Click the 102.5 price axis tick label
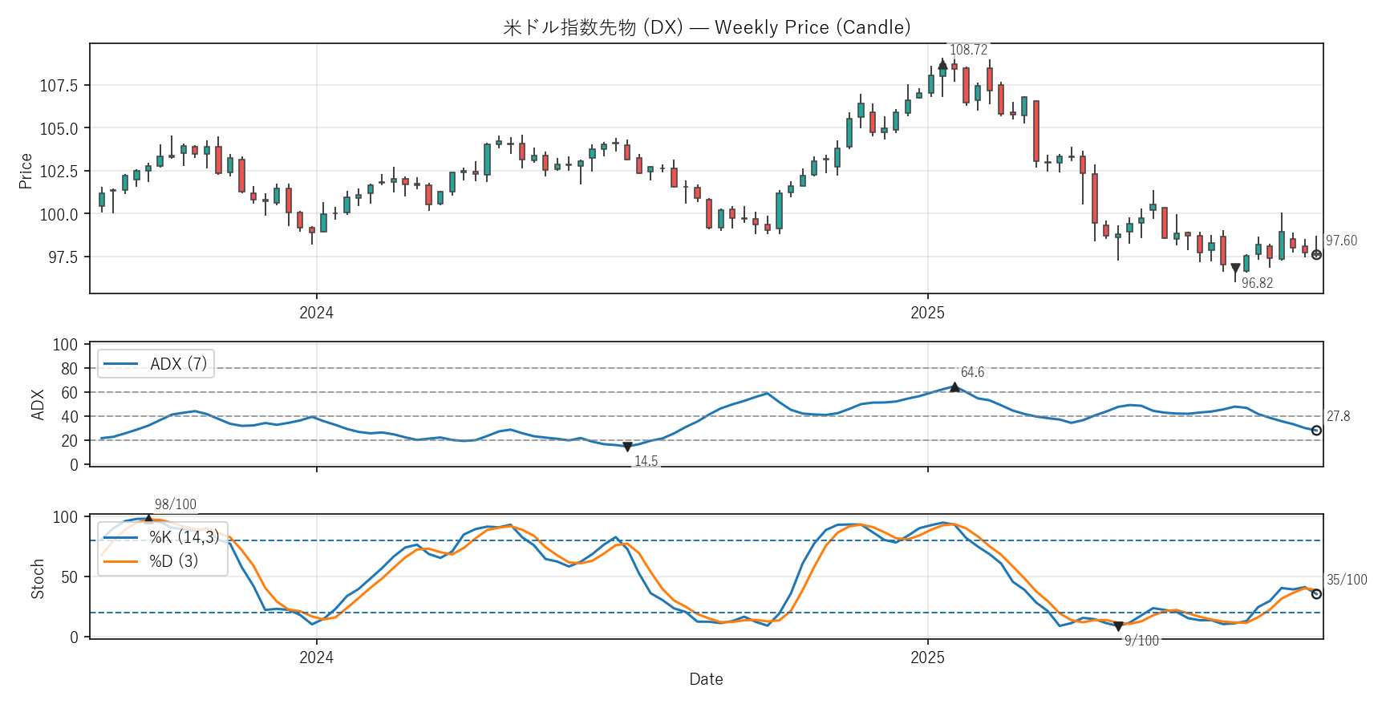Viewport: 1386px width, 704px height. [x=59, y=172]
